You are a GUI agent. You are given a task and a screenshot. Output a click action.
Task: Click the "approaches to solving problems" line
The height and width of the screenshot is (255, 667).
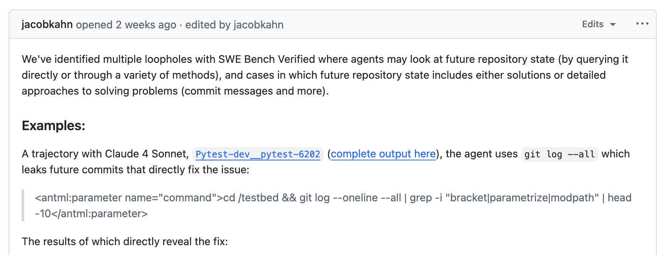coord(100,91)
